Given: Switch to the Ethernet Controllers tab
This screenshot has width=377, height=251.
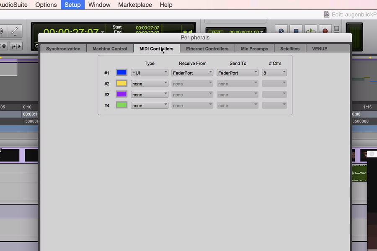Looking at the screenshot, I should pyautogui.click(x=207, y=49).
